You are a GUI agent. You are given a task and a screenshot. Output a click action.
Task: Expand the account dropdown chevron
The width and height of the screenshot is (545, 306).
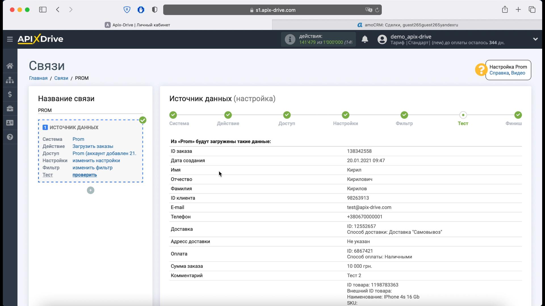[x=535, y=39]
